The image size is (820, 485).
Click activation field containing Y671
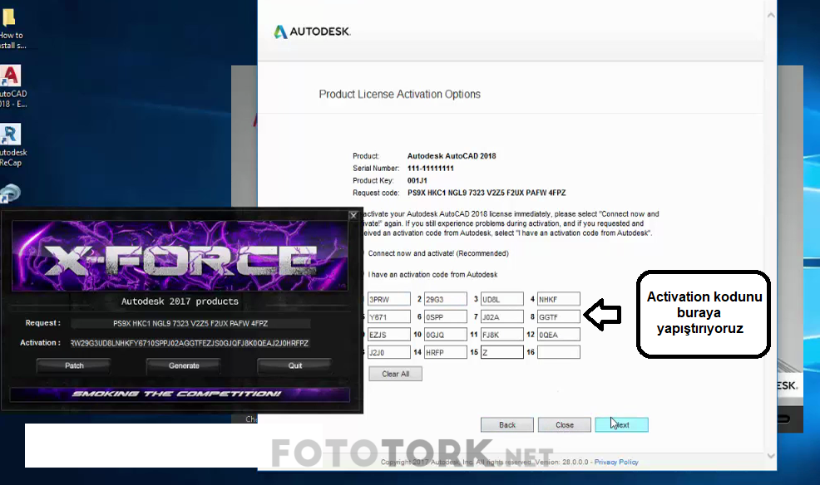click(x=389, y=317)
